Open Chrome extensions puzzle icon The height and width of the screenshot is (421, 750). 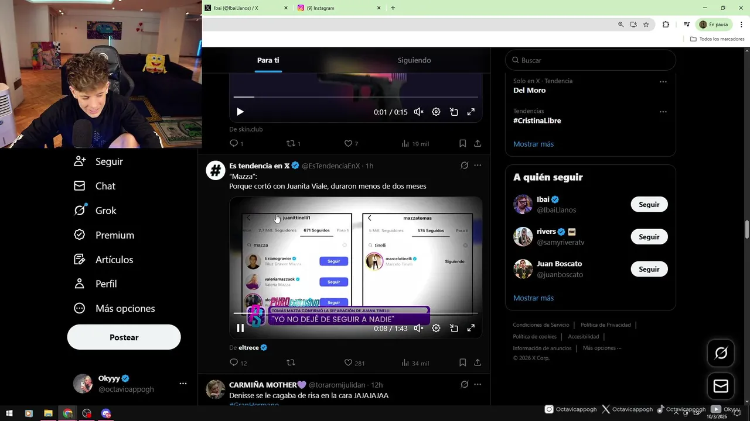[x=666, y=25]
